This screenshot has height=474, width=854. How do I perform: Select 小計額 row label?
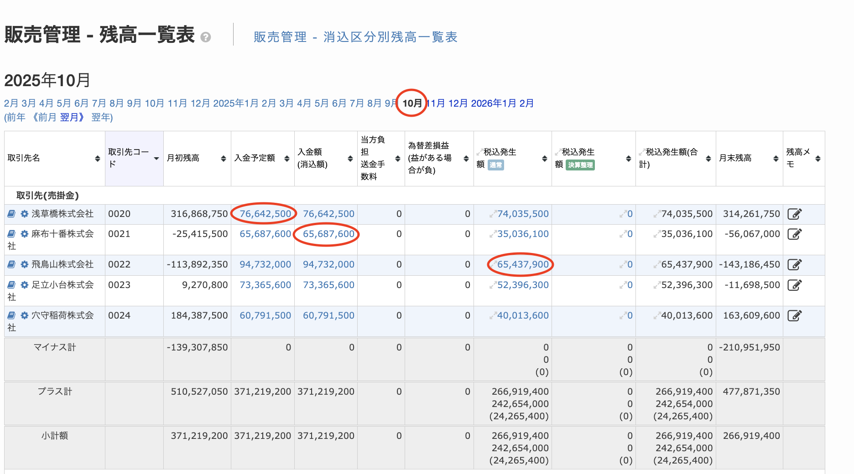click(x=55, y=436)
